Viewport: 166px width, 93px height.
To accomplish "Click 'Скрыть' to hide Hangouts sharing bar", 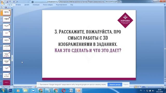I will tap(126, 84).
